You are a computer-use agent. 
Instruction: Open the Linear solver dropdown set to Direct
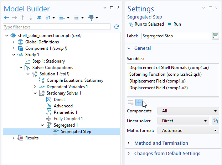pos(183,121)
